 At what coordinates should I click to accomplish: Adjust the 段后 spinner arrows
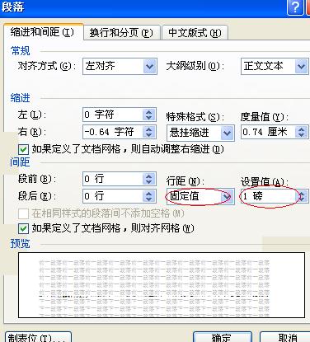click(x=149, y=196)
